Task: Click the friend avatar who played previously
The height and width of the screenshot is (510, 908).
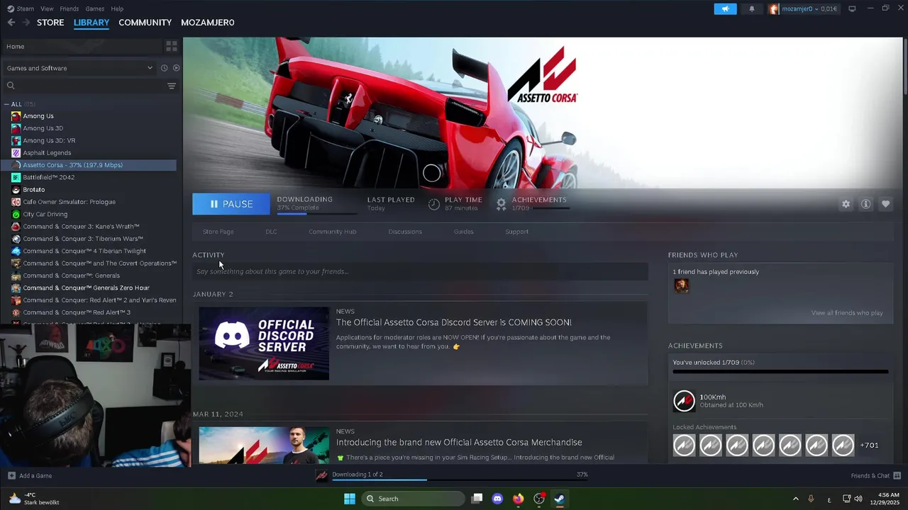Action: [682, 285]
